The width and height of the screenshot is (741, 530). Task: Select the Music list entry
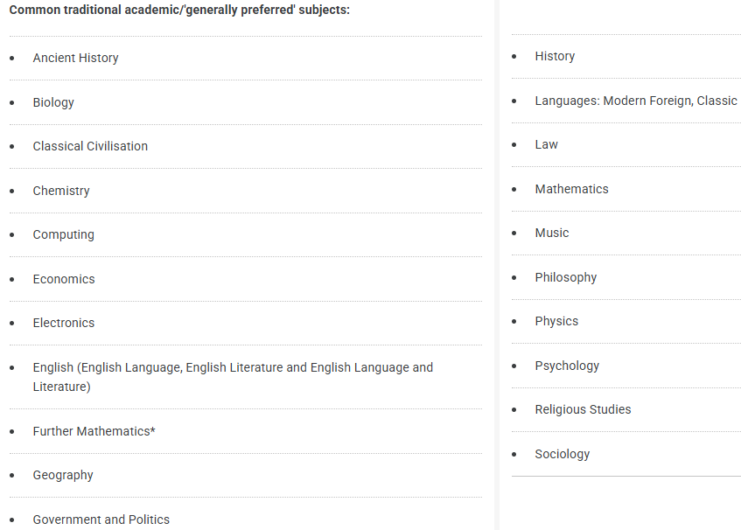coord(552,233)
